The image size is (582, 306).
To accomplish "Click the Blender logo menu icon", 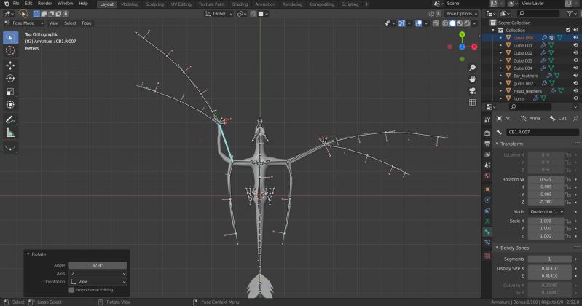I will click(x=7, y=4).
